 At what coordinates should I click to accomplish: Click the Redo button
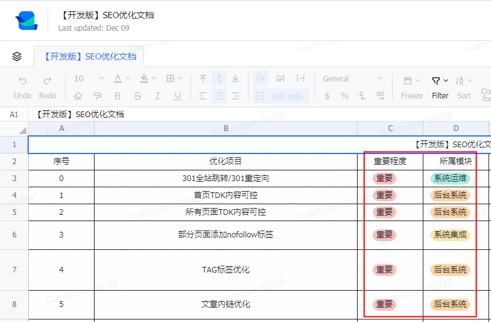(x=48, y=87)
